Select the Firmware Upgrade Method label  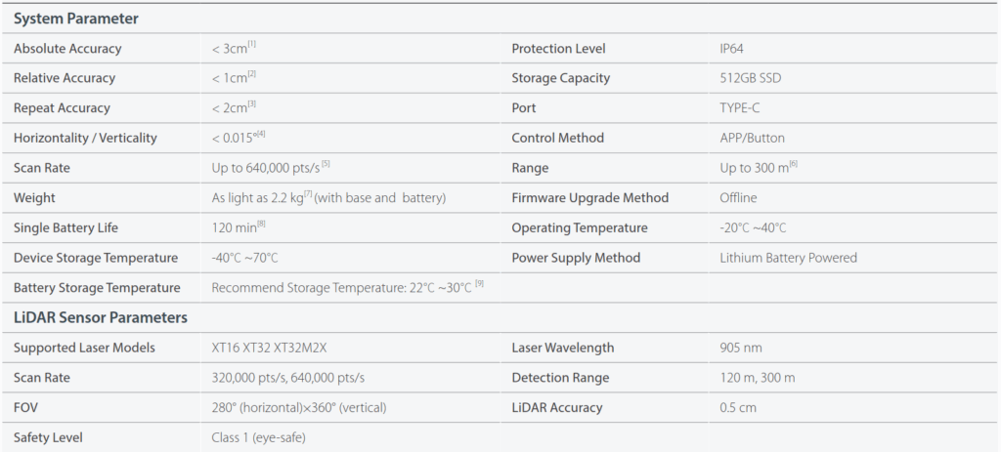pos(589,198)
